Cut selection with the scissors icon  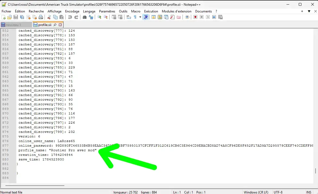tap(49, 17)
